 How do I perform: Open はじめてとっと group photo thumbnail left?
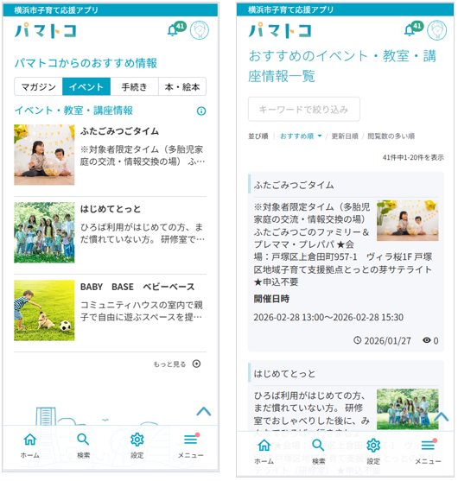click(x=44, y=232)
